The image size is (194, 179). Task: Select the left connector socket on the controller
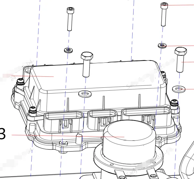pyautogui.click(x=64, y=122)
